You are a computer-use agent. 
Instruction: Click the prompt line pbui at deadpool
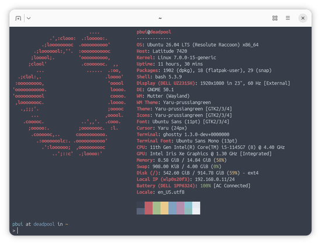click(x=40, y=224)
